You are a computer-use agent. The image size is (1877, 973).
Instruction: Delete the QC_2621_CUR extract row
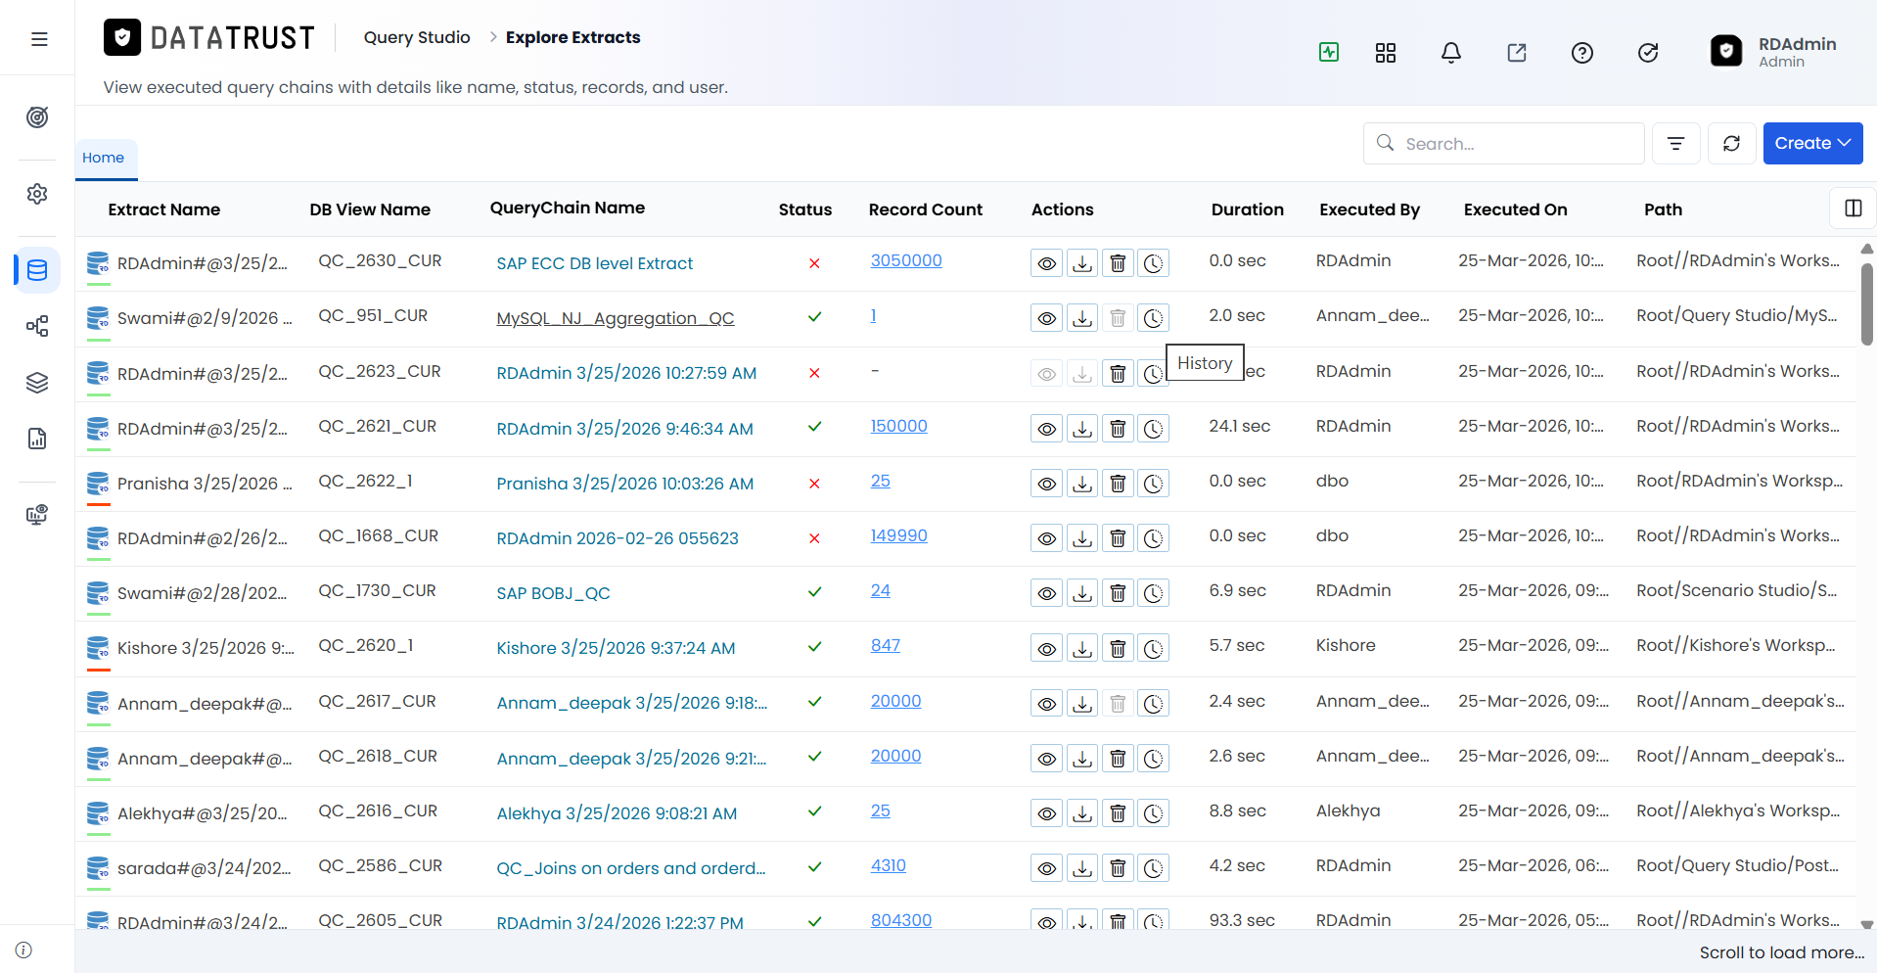point(1118,429)
